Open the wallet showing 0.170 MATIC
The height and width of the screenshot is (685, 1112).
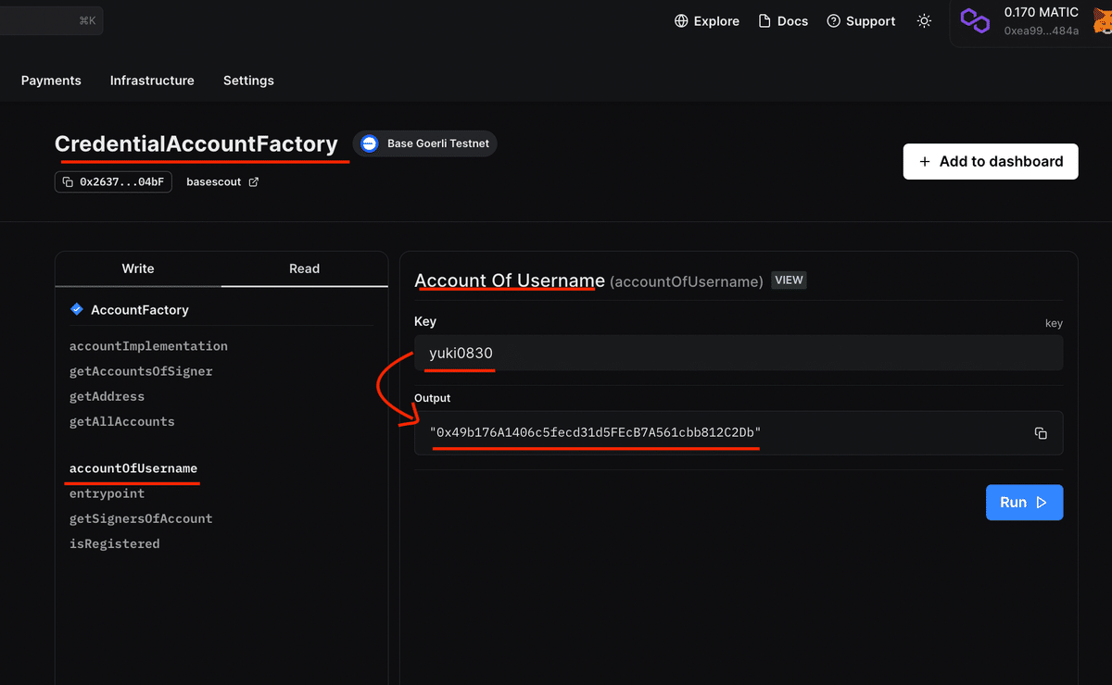pyautogui.click(x=1030, y=21)
